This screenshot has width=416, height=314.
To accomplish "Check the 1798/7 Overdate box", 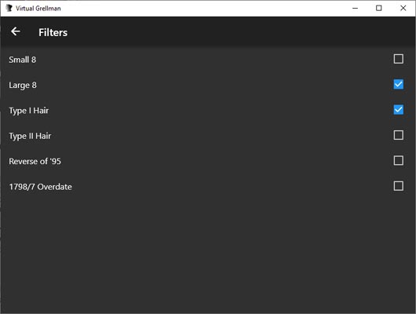I will (x=398, y=186).
